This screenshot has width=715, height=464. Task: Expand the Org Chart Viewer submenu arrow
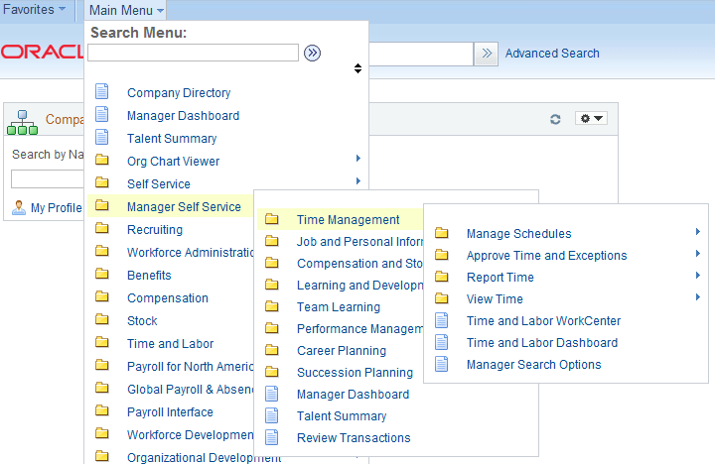pyautogui.click(x=358, y=158)
